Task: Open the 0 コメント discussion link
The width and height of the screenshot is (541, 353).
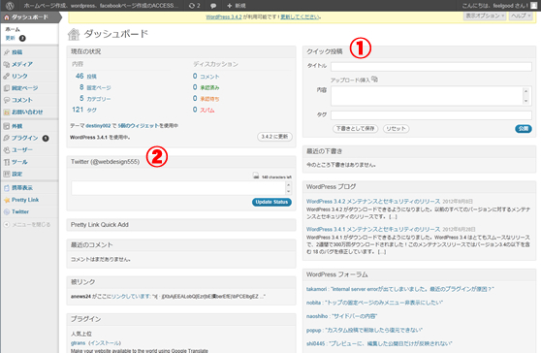Action: [x=206, y=77]
